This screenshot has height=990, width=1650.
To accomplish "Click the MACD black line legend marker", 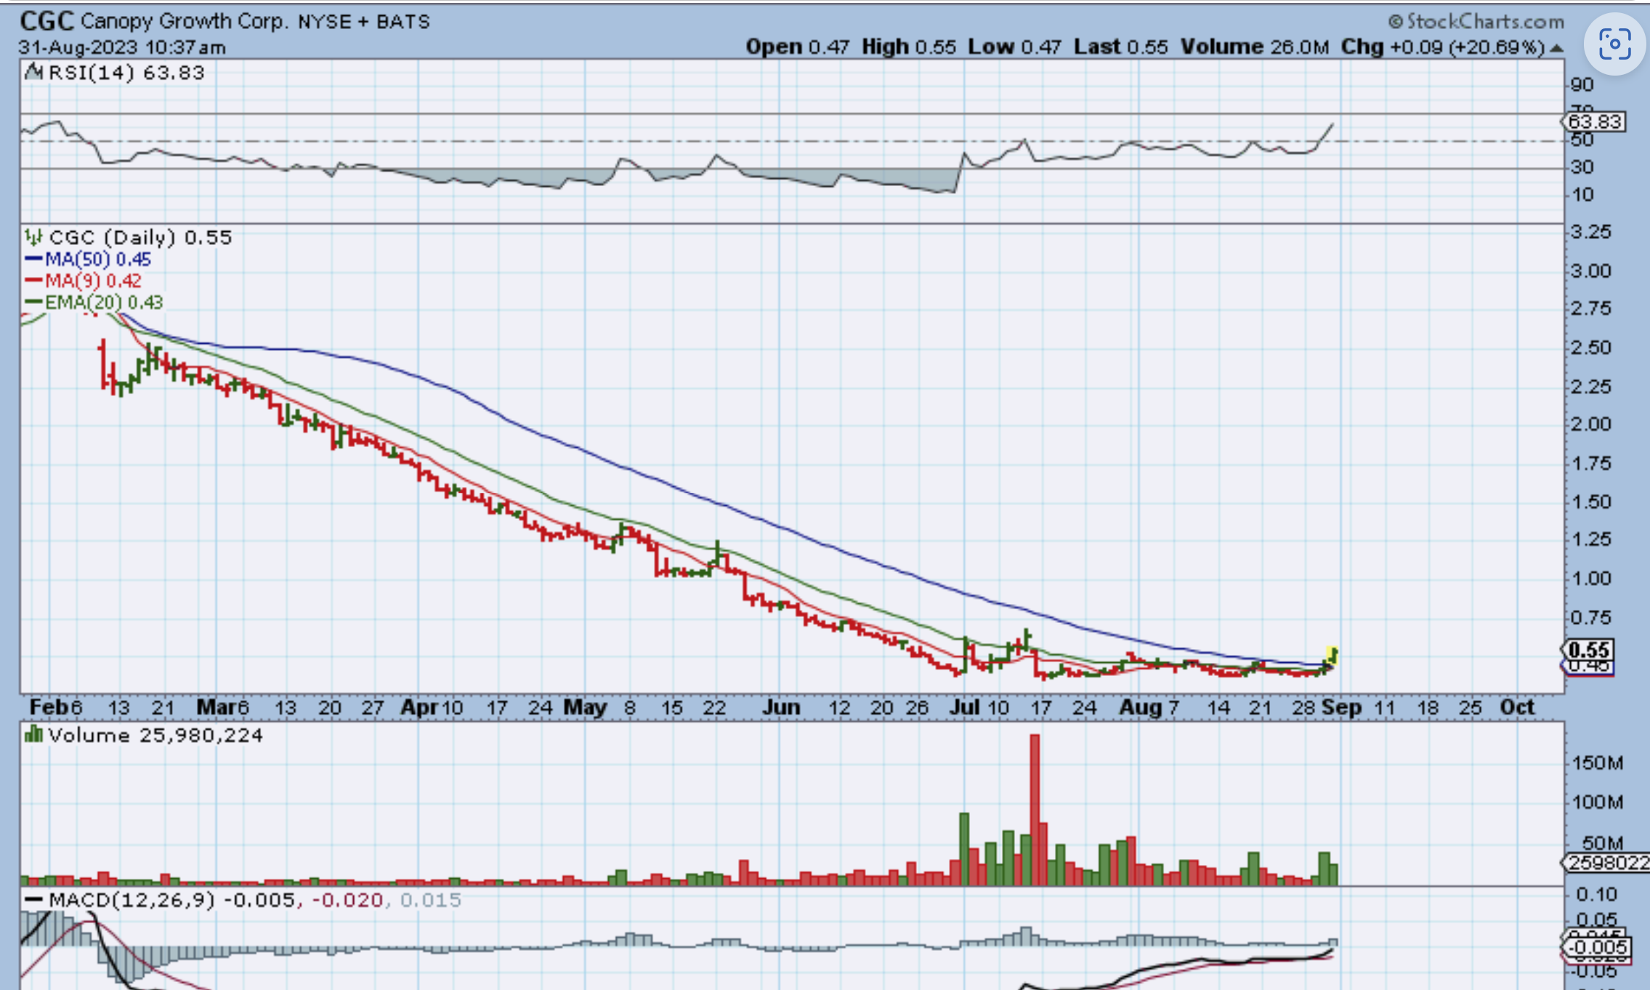I will click(x=33, y=900).
